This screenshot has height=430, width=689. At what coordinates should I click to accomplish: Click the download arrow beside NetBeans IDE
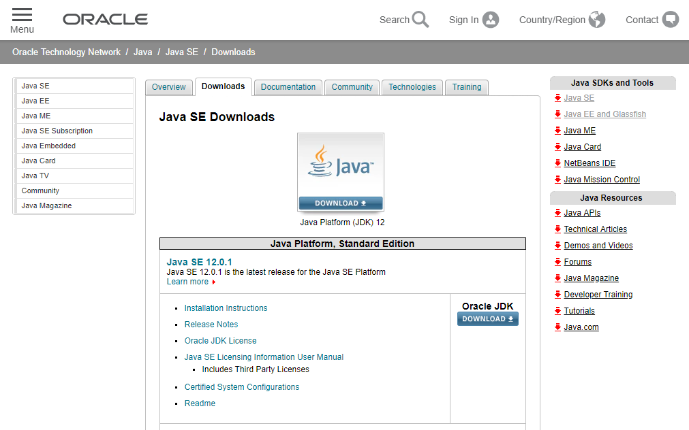point(557,163)
